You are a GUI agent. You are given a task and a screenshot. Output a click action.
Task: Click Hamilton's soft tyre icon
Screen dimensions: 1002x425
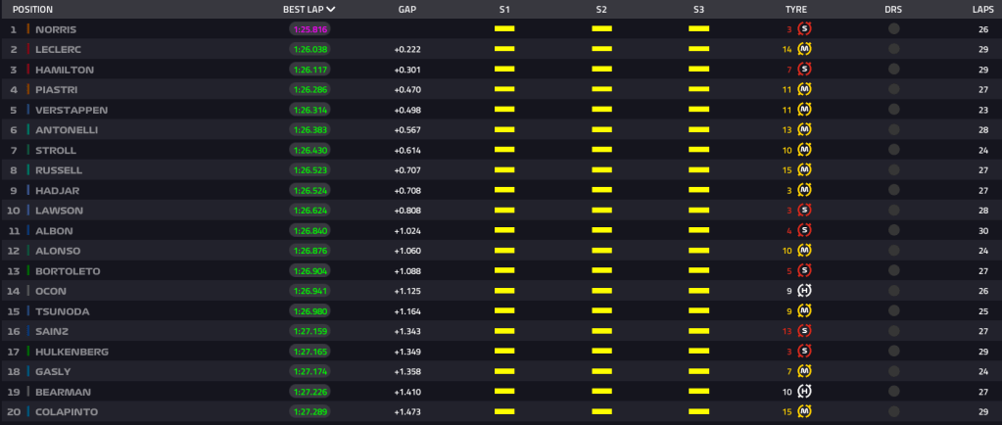pos(804,69)
